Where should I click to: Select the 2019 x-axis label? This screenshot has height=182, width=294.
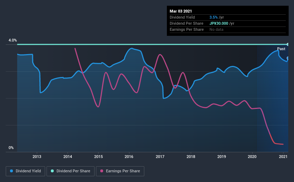tap(222, 157)
